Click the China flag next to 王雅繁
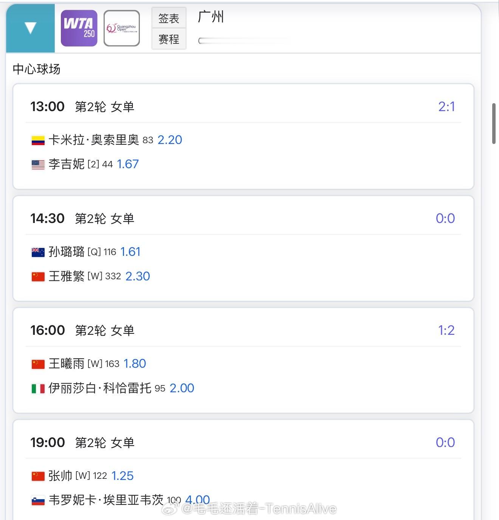499x520 pixels. click(38, 277)
